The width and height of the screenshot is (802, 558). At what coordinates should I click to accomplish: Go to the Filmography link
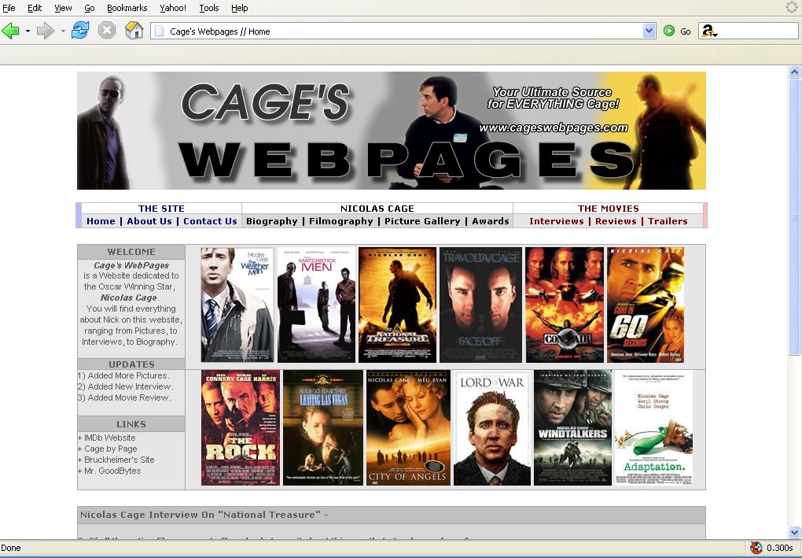tap(341, 221)
